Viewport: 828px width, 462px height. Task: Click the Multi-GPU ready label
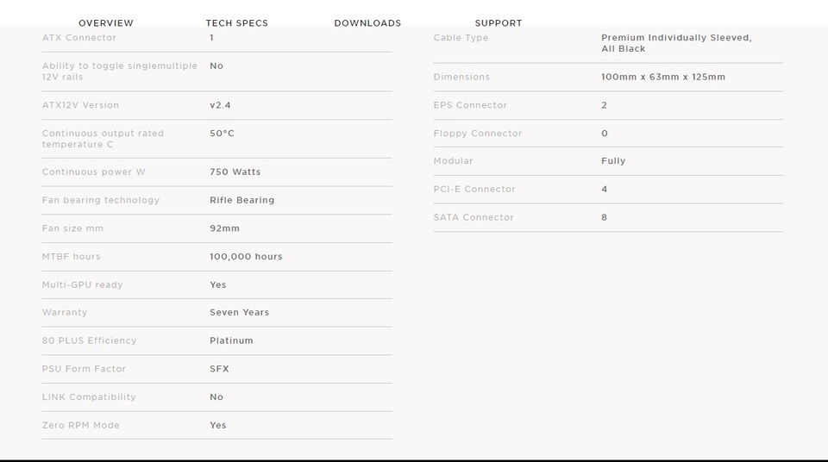[x=83, y=284]
